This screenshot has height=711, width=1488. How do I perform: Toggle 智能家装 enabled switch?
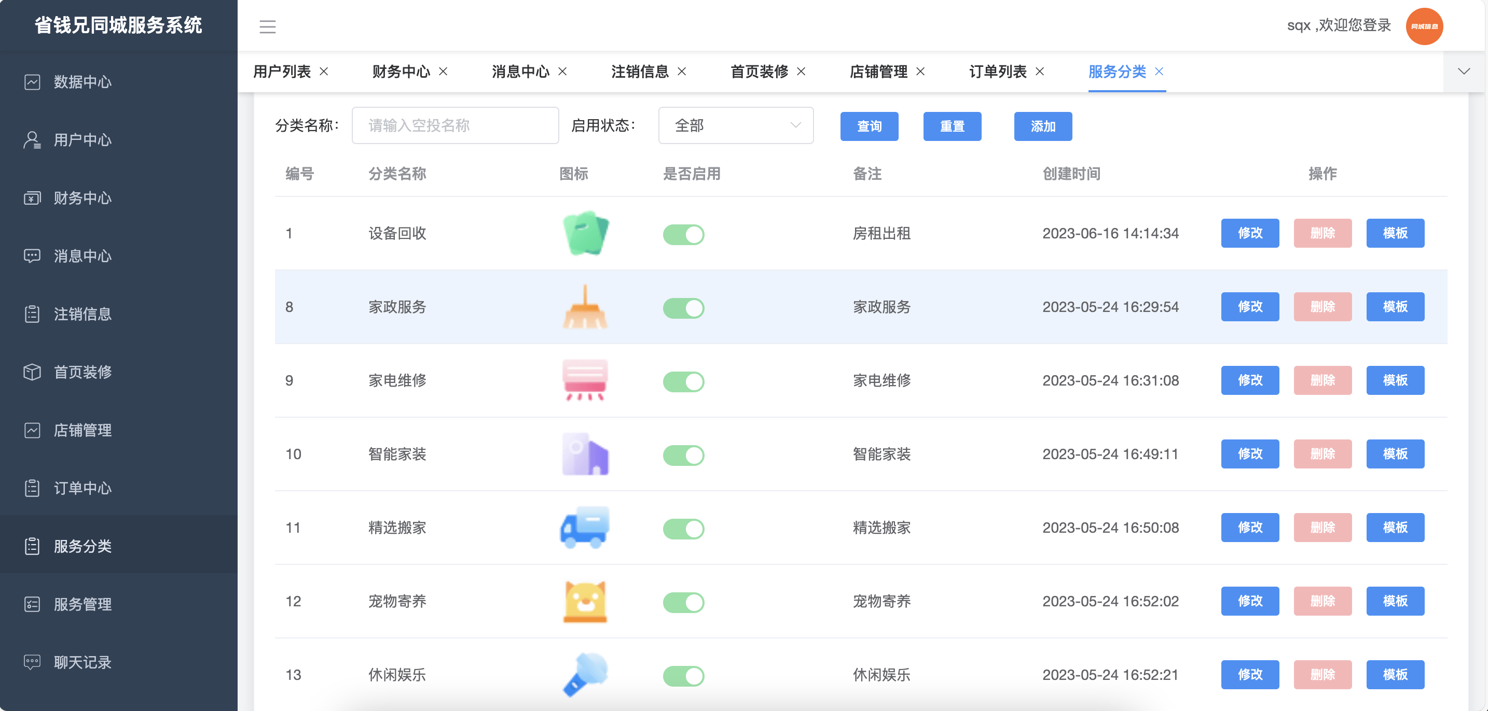click(x=683, y=455)
